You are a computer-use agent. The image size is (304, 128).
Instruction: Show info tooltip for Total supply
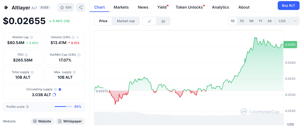32,72
